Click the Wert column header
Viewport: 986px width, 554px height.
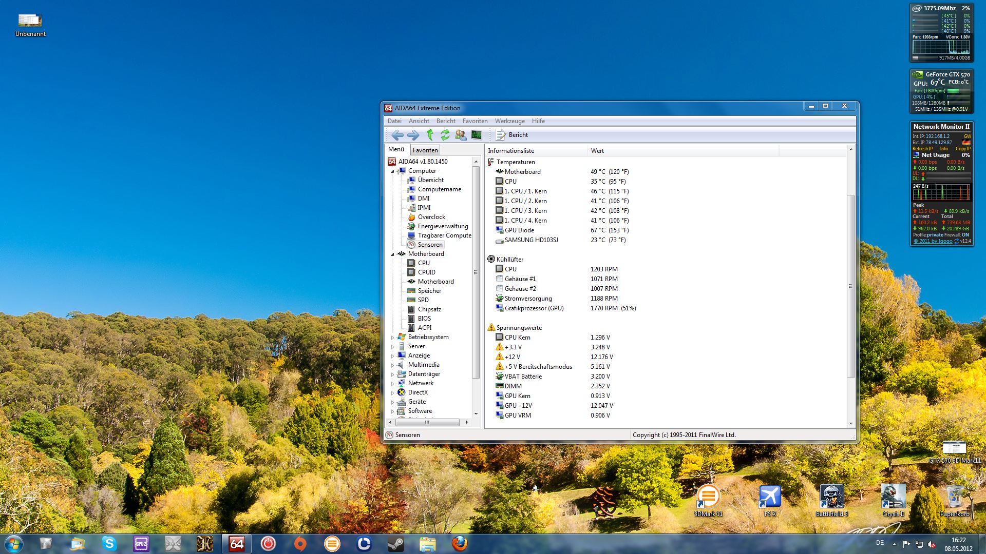tap(597, 151)
